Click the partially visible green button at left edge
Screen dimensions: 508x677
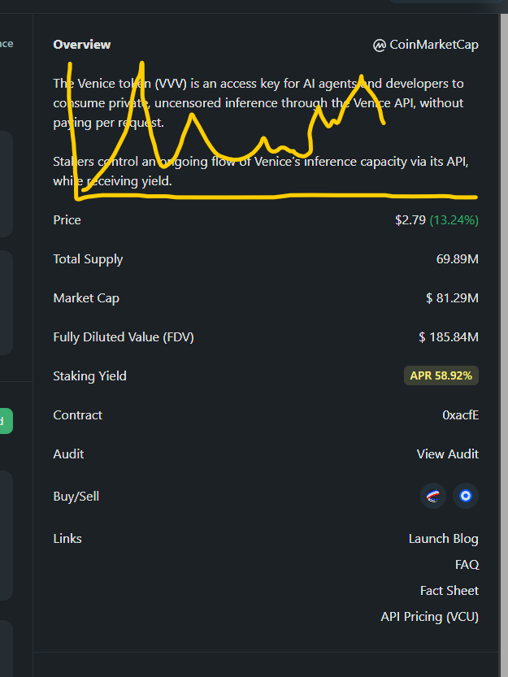[6, 421]
